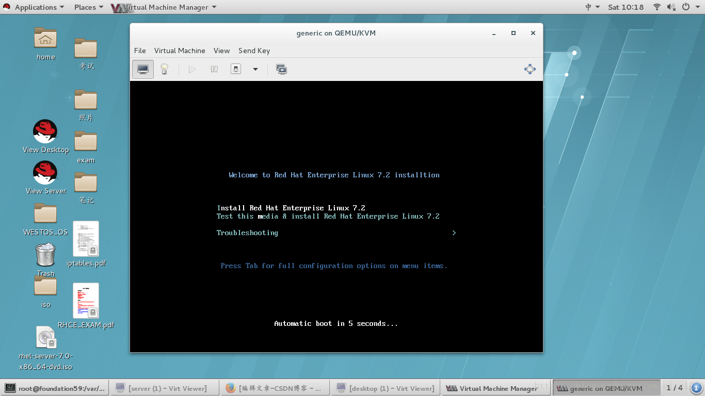Click the volume speaker icon

click(x=671, y=7)
